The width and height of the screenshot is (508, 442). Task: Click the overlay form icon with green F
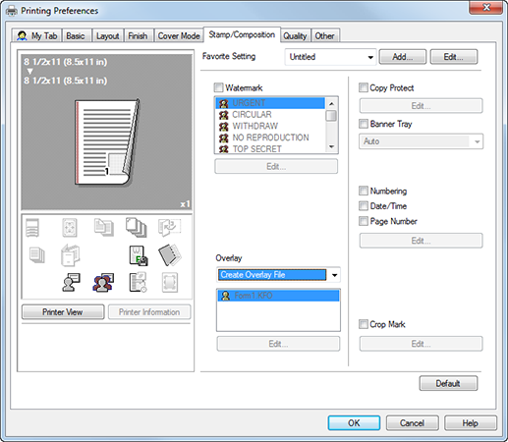click(138, 255)
